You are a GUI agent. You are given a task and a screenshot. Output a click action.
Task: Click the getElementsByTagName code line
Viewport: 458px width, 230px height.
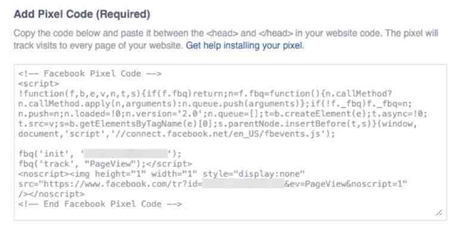(x=218, y=124)
